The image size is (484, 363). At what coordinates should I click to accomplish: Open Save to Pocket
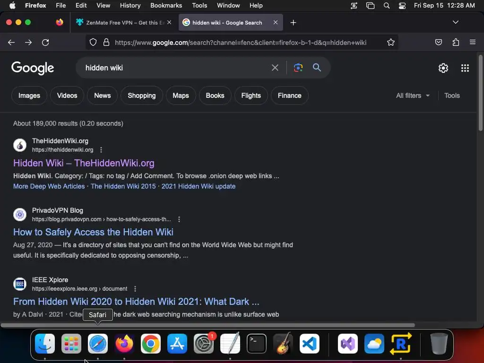[x=438, y=42]
